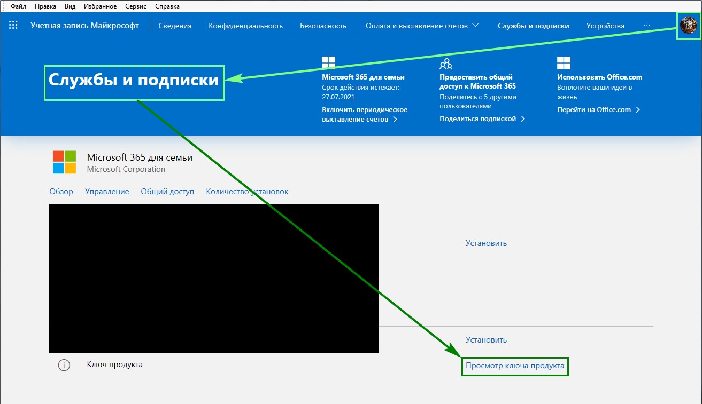The height and width of the screenshot is (404, 702).
Task: Click Просмотр ключа продукта link
Action: pyautogui.click(x=515, y=366)
